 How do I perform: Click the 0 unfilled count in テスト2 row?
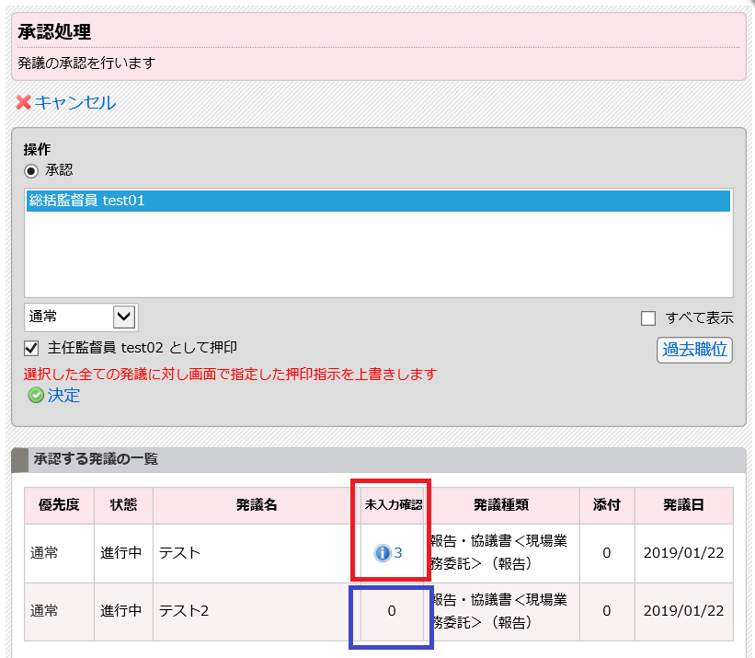point(392,611)
